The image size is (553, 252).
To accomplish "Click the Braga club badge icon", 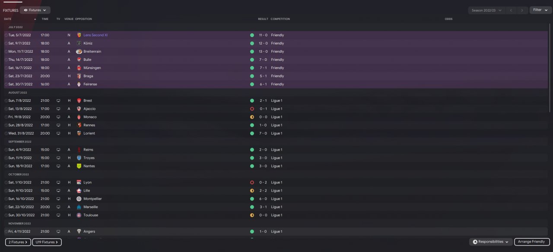I will (x=79, y=76).
